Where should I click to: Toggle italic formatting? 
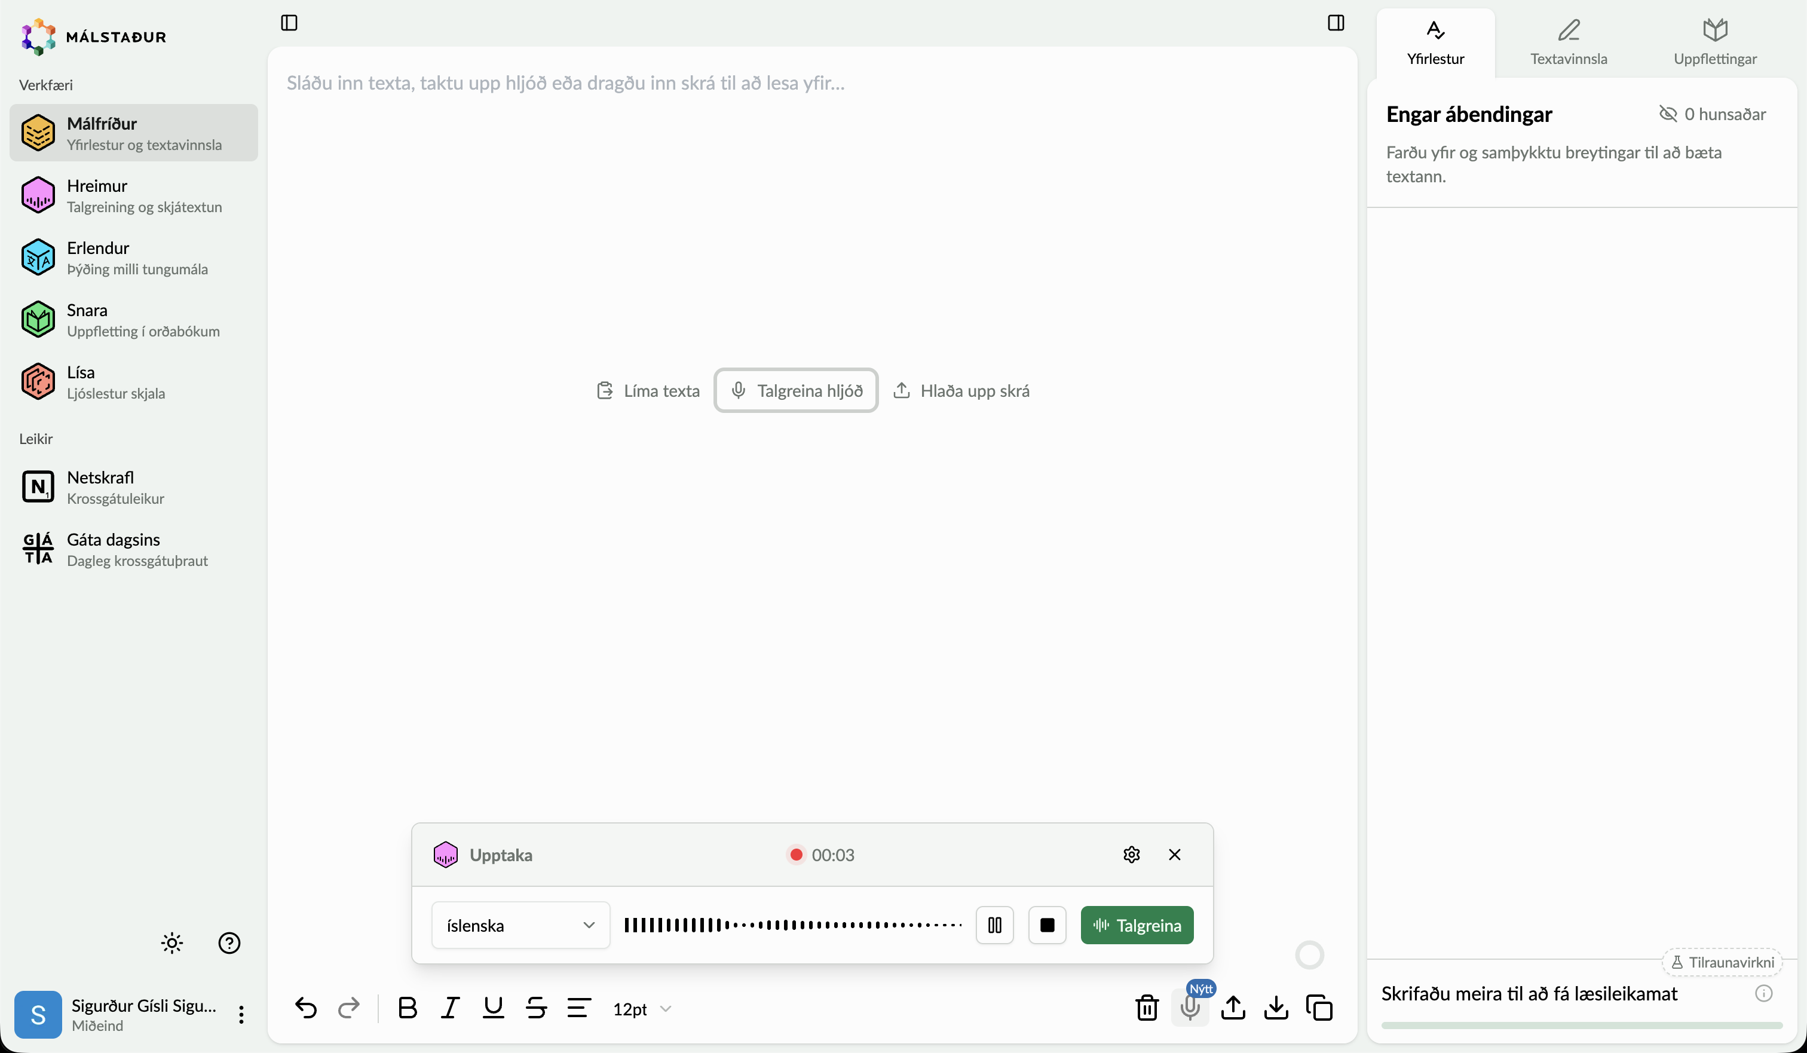pyautogui.click(x=451, y=1008)
